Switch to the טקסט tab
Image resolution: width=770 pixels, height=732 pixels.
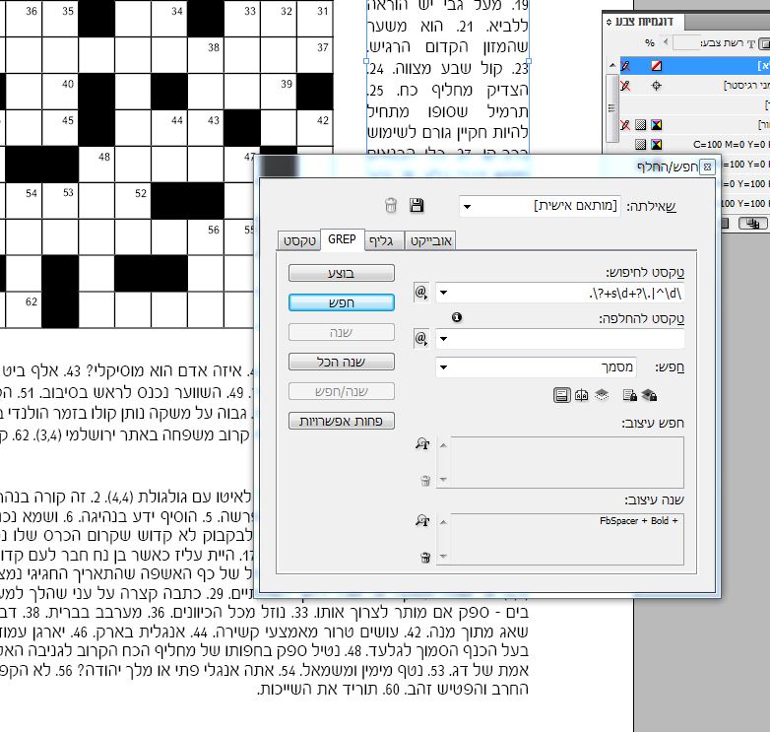299,240
